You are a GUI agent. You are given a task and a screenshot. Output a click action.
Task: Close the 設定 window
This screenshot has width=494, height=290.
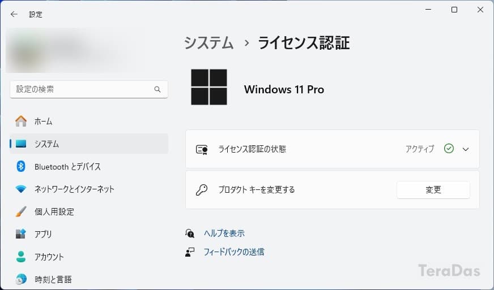point(480,10)
